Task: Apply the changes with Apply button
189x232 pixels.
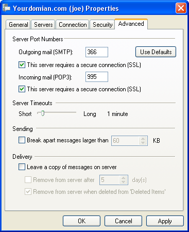Action: click(165, 221)
